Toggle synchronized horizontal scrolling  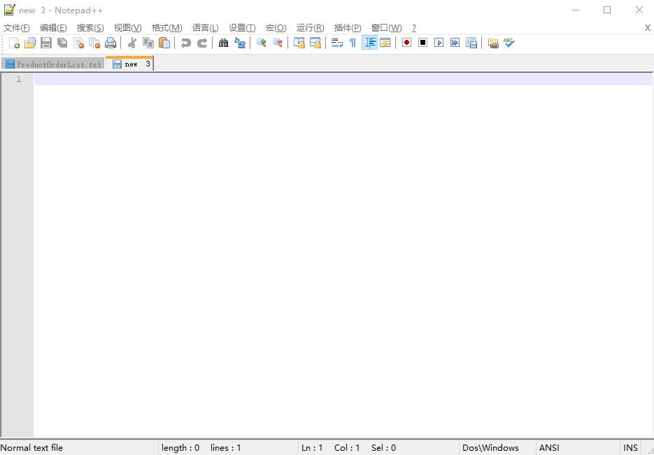(315, 43)
